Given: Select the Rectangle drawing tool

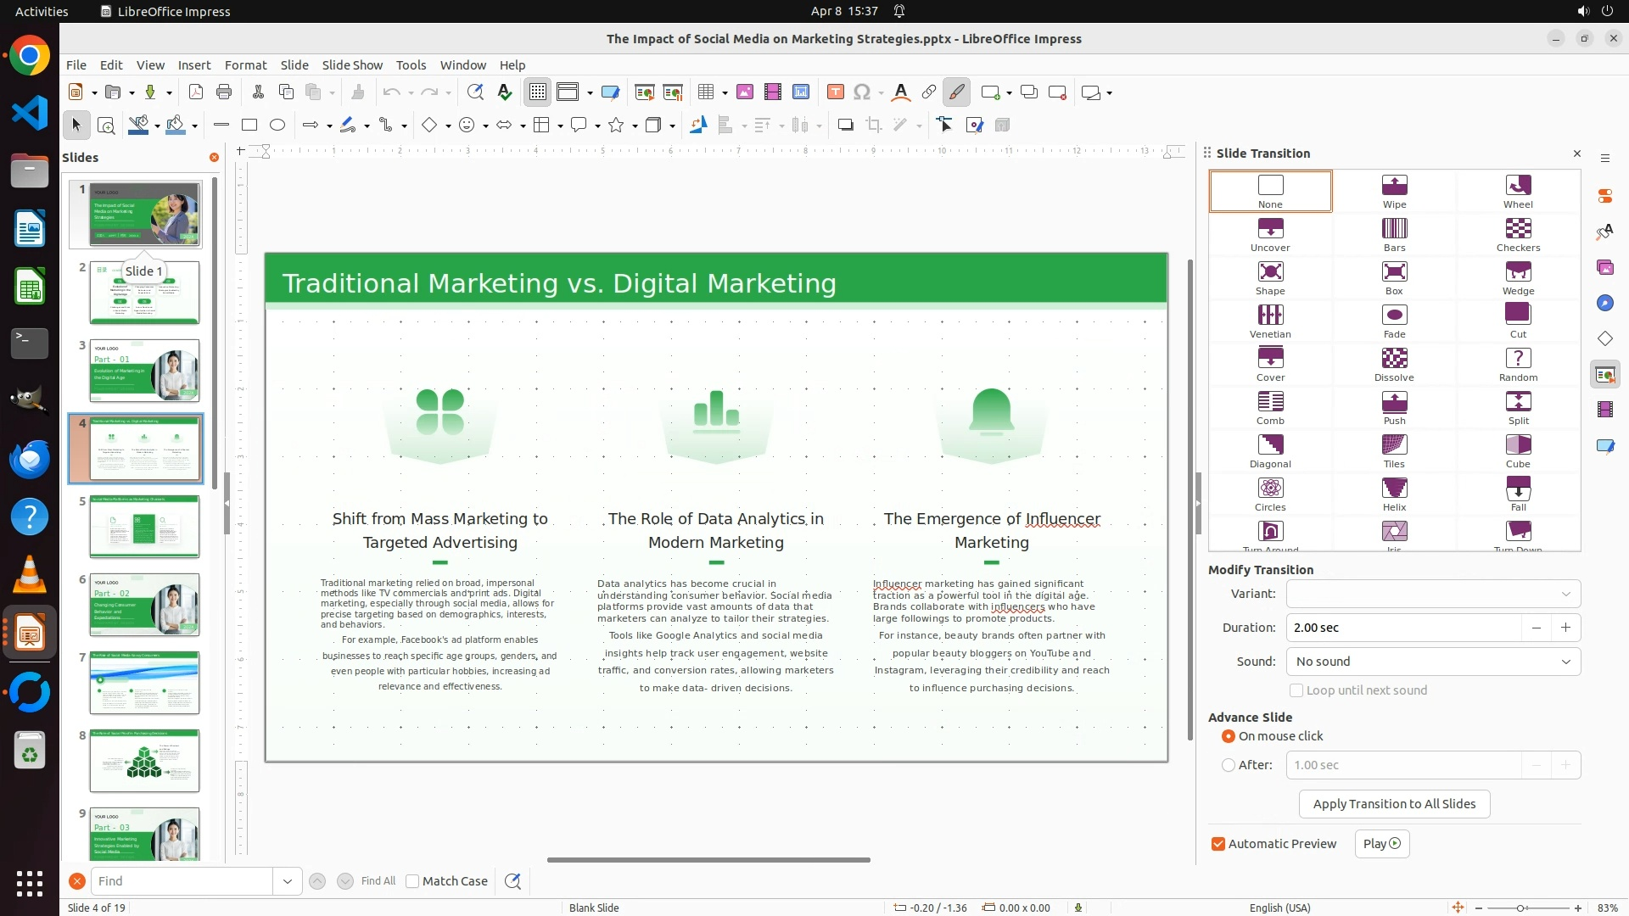Looking at the screenshot, I should [x=249, y=126].
